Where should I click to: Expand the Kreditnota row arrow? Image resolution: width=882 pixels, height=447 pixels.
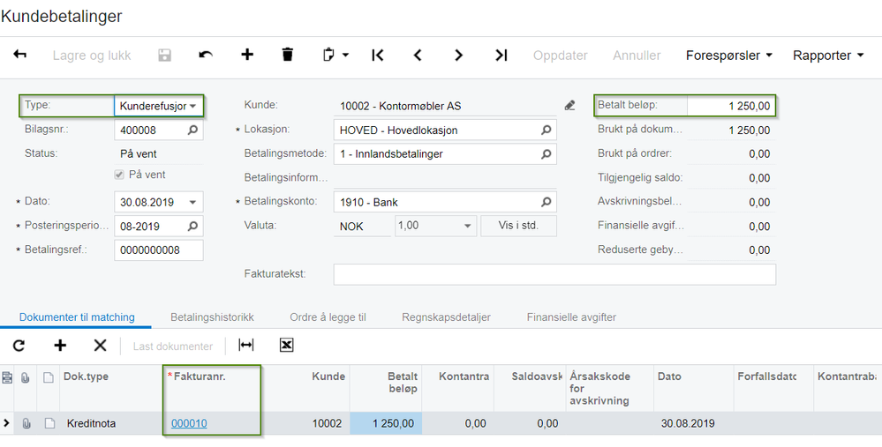click(x=7, y=423)
